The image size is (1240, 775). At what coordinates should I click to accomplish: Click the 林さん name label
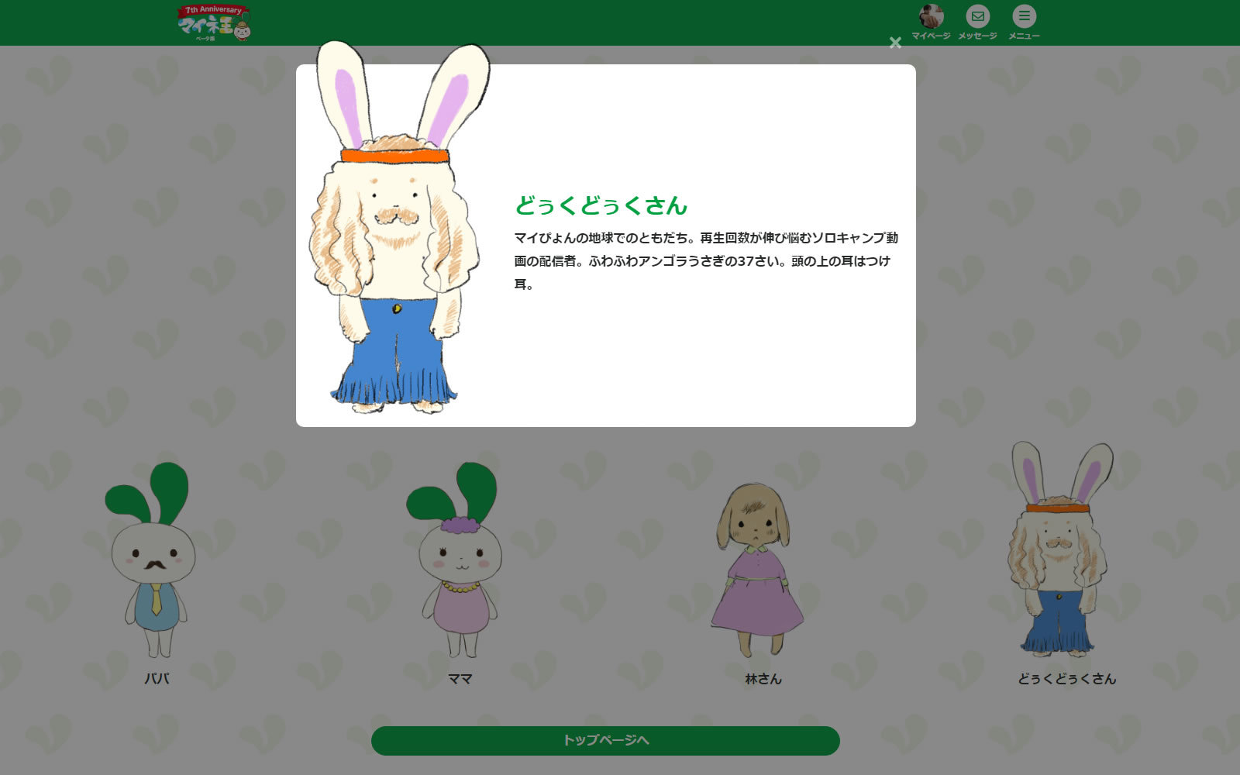point(763,679)
